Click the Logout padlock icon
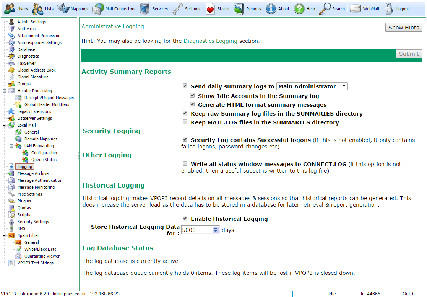The width and height of the screenshot is (427, 297). [389, 9]
